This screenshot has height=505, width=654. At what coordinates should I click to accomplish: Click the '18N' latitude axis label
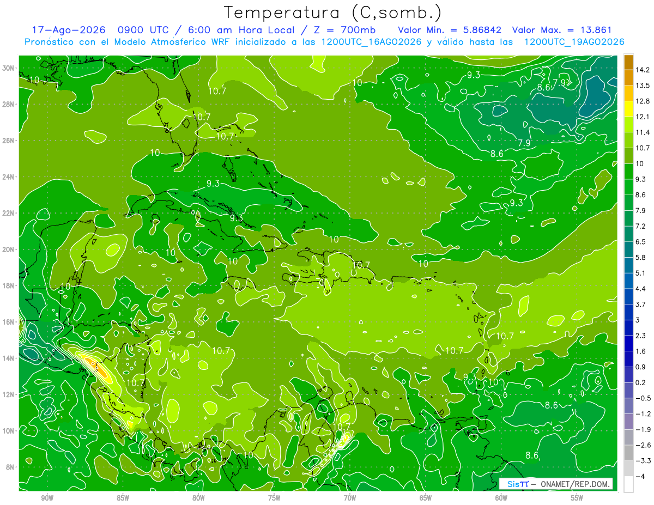point(9,285)
